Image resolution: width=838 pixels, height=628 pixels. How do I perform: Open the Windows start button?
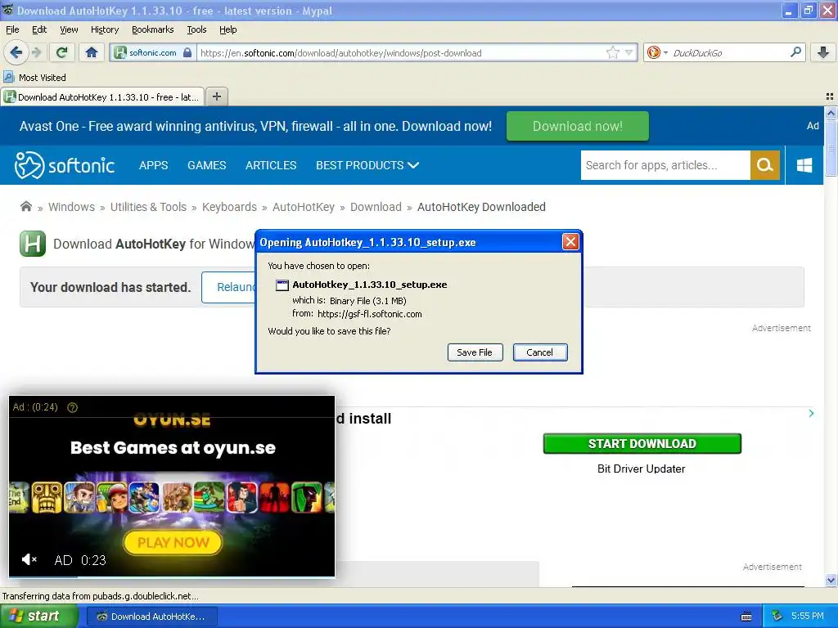(x=38, y=616)
